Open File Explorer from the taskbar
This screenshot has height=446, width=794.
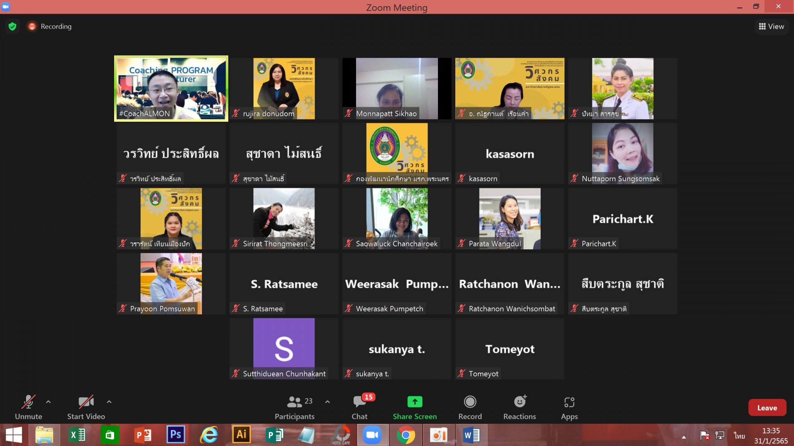coord(44,435)
